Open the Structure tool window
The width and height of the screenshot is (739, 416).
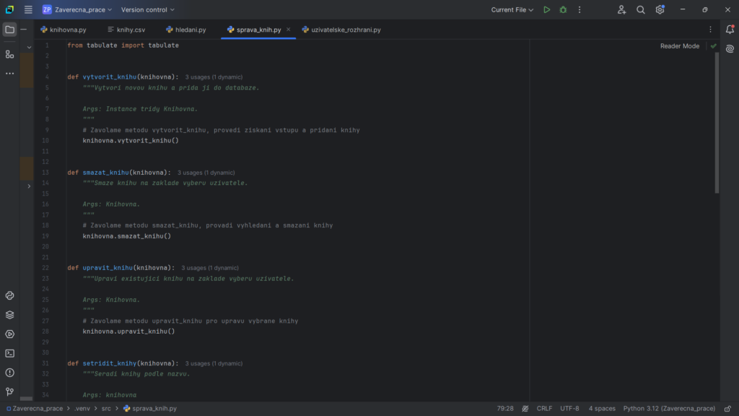point(9,55)
